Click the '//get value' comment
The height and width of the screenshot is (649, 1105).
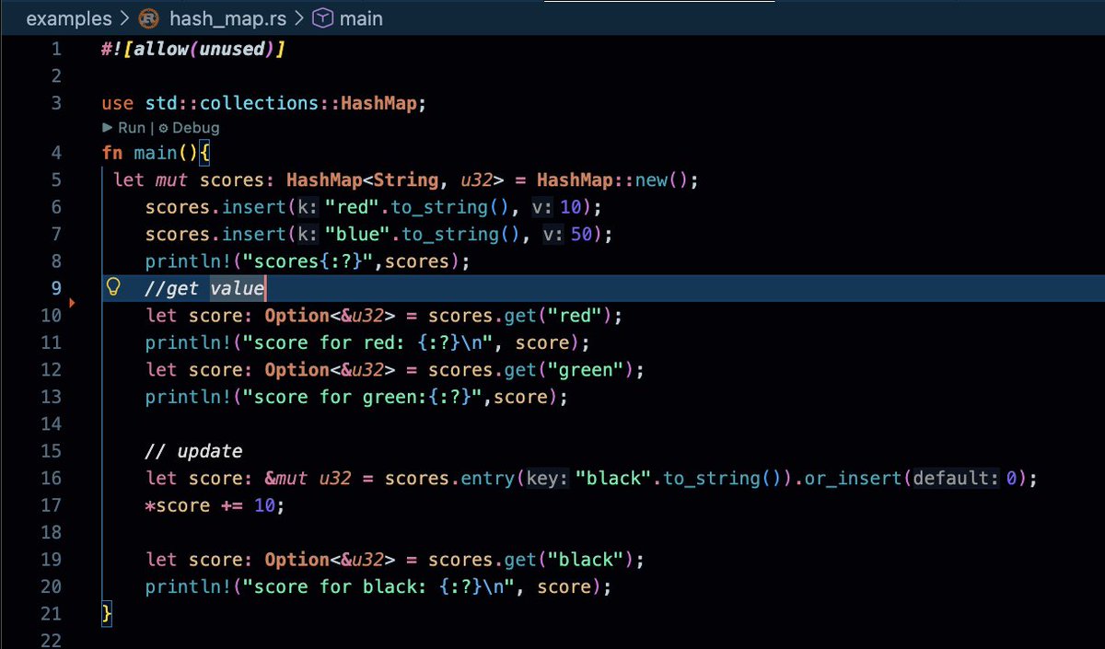point(204,288)
